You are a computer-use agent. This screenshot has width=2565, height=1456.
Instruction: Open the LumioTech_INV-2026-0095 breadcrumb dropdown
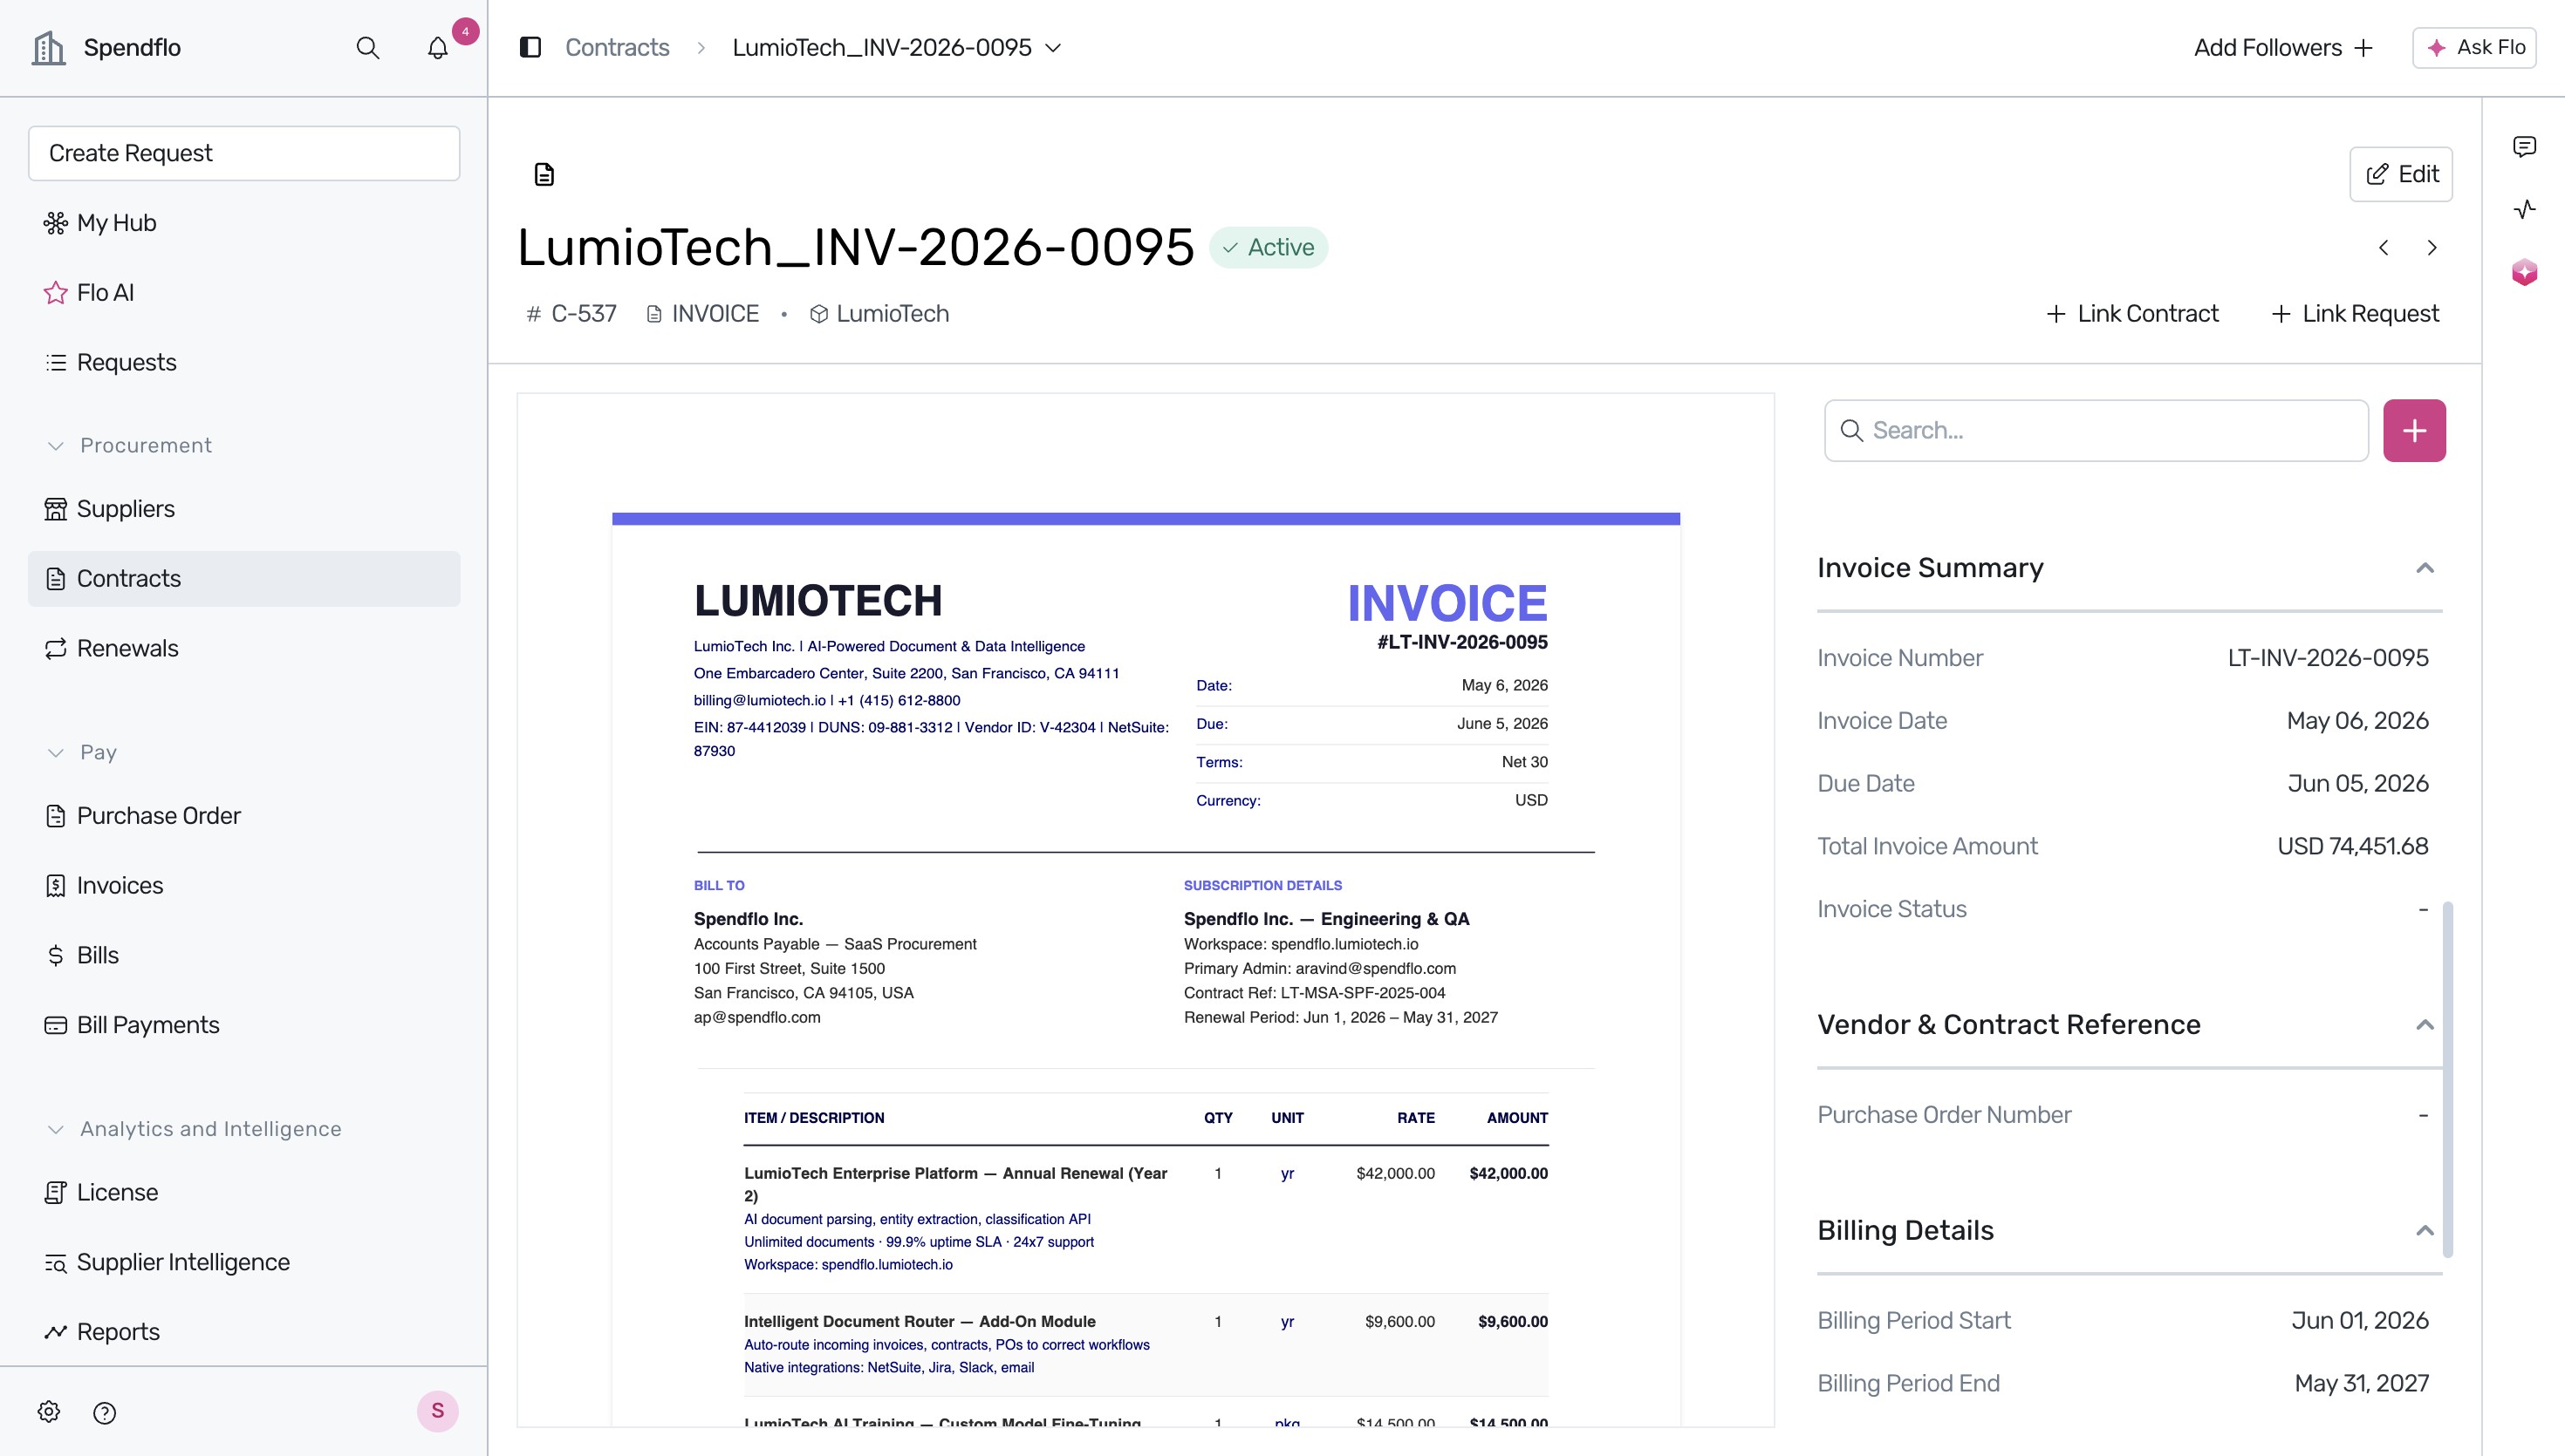pos(896,47)
